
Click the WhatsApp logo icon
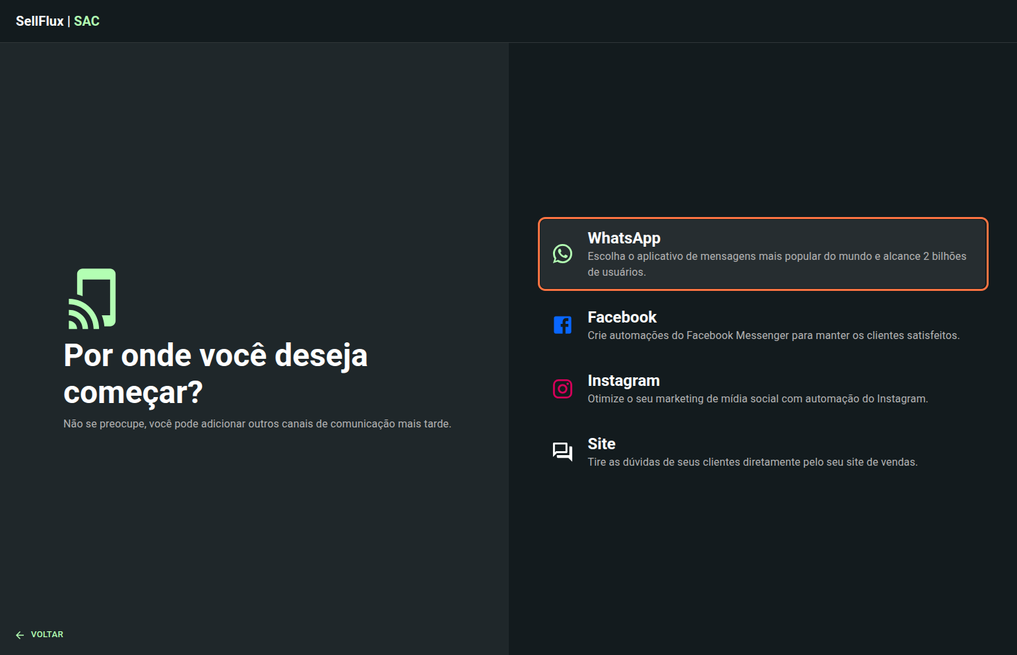click(x=562, y=254)
